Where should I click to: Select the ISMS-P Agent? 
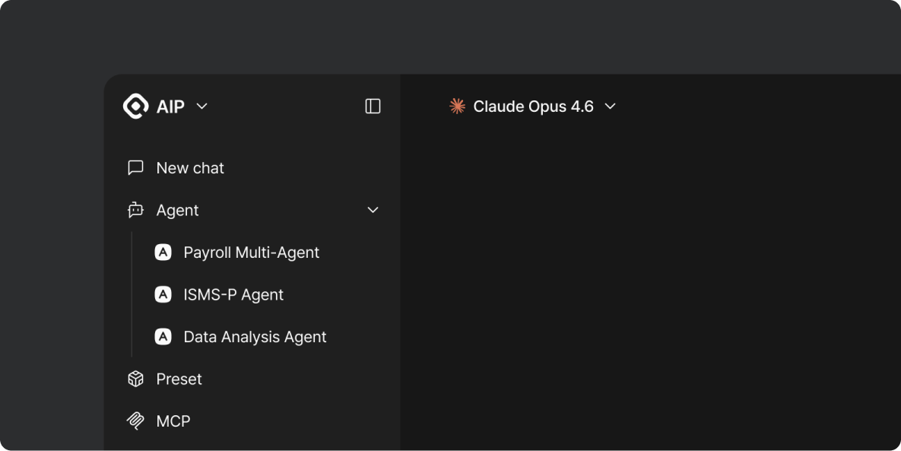233,294
